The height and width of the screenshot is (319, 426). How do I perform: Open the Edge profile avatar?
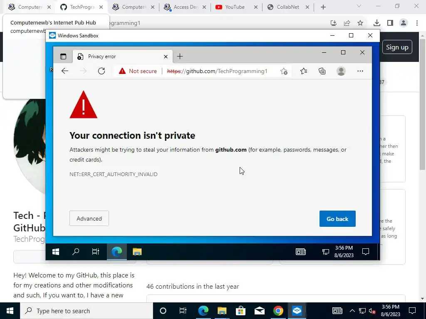[341, 71]
